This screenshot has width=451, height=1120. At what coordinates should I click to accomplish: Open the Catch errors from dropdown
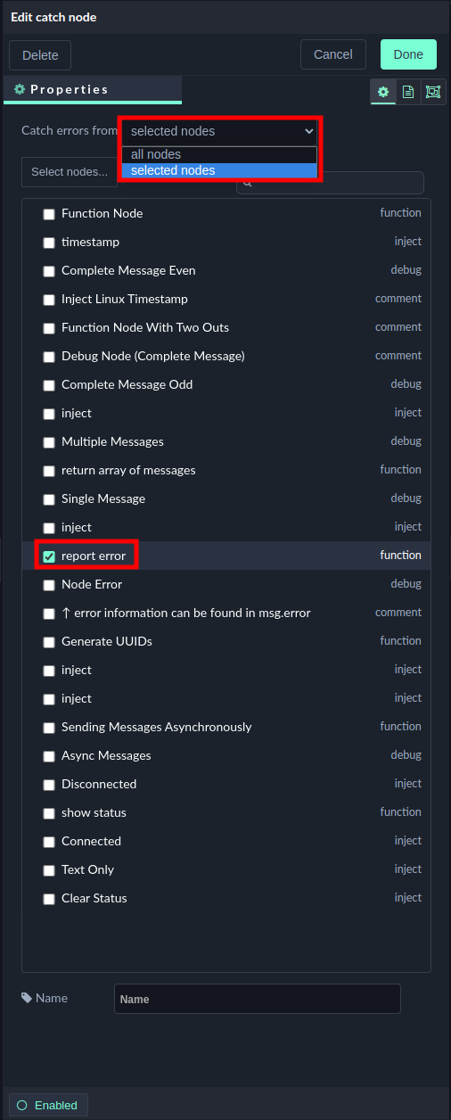coord(220,131)
